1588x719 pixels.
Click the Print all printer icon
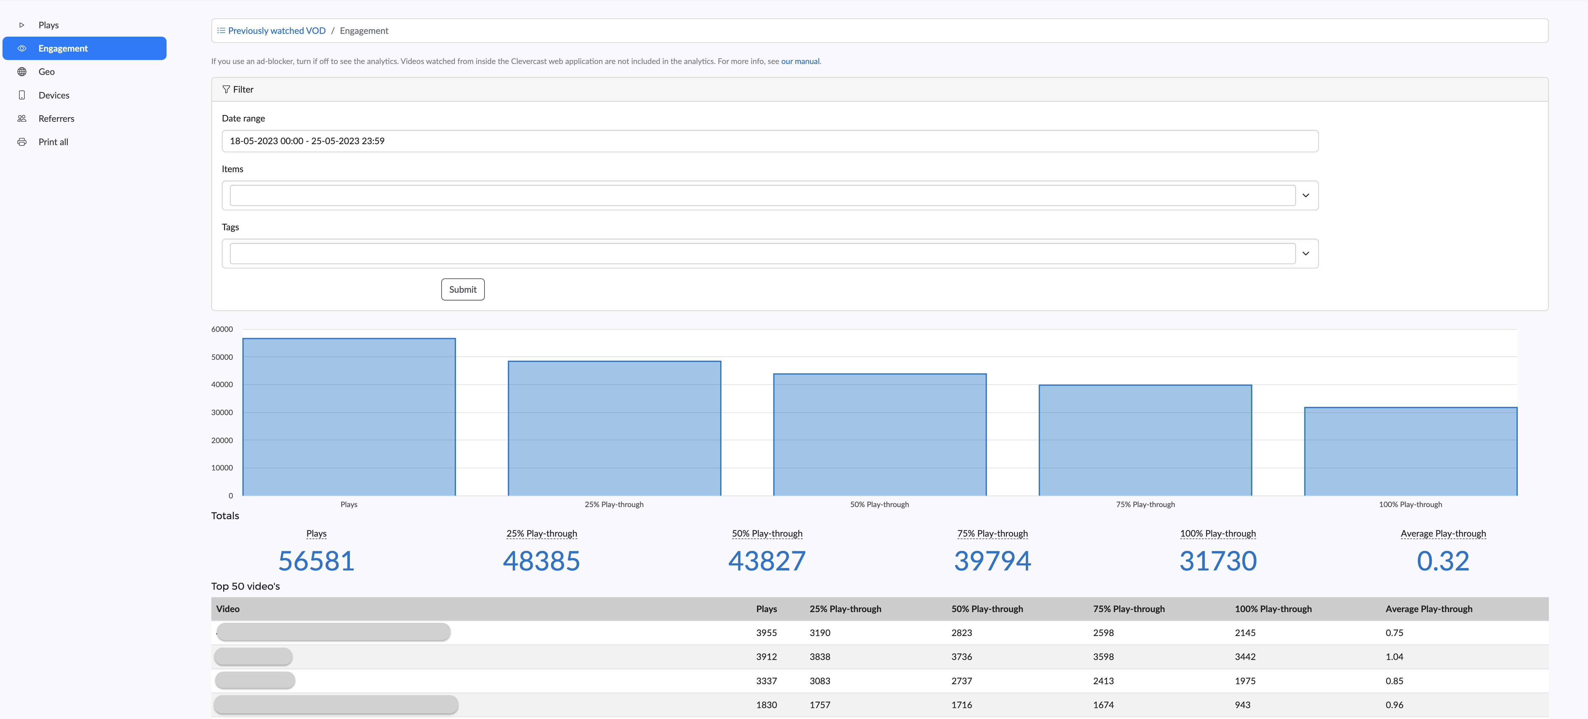point(21,142)
